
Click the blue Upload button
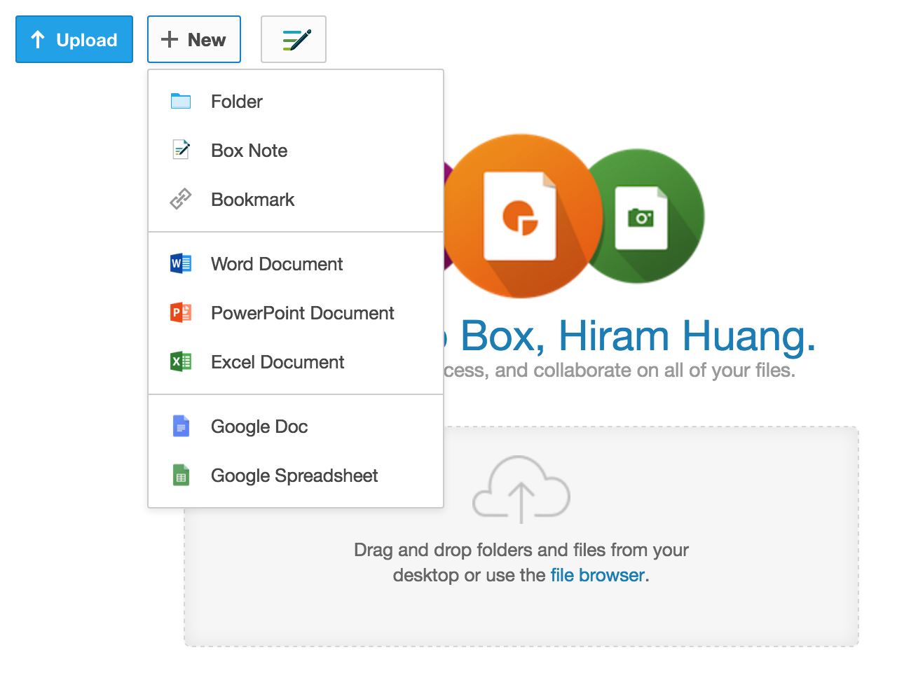pos(74,39)
